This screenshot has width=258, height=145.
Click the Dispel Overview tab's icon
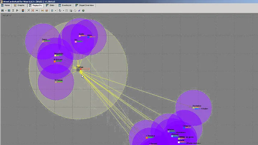tap(77, 5)
